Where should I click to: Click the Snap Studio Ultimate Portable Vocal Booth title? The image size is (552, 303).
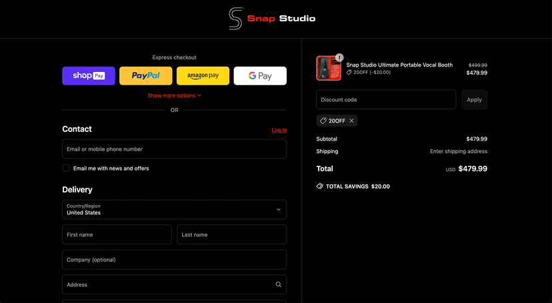tap(399, 65)
